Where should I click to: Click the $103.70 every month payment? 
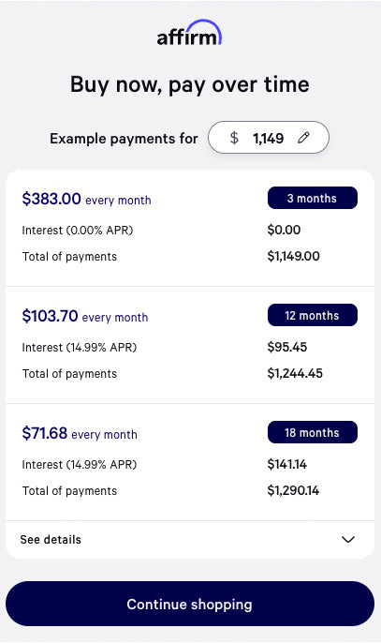pyautogui.click(x=85, y=316)
